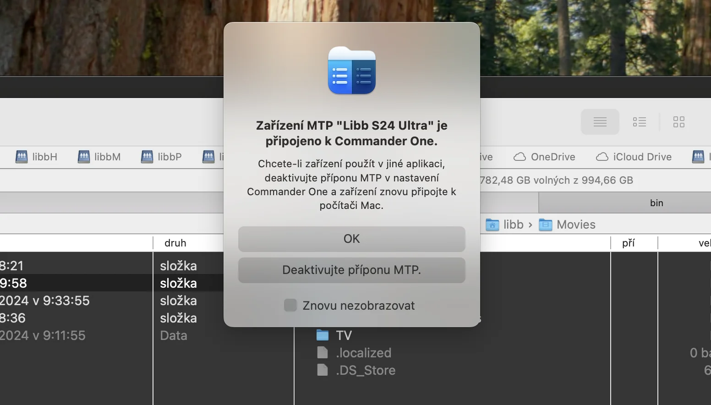The height and width of the screenshot is (405, 711).
Task: Enable the Znovu nezobrazovat checkbox
Action: click(x=290, y=305)
